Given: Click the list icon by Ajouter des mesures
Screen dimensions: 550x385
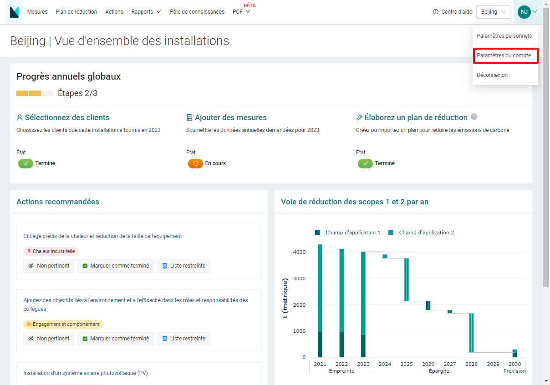Looking at the screenshot, I should (x=189, y=117).
